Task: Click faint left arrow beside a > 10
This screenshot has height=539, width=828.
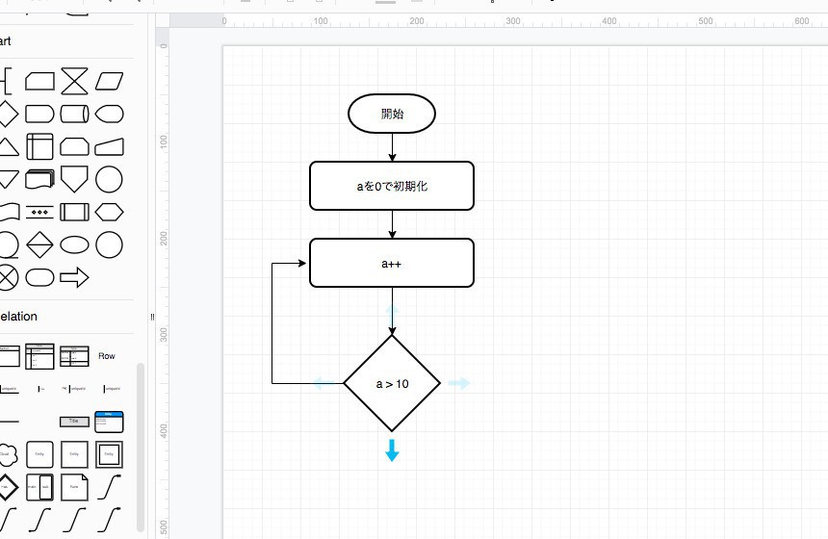Action: pyautogui.click(x=324, y=383)
